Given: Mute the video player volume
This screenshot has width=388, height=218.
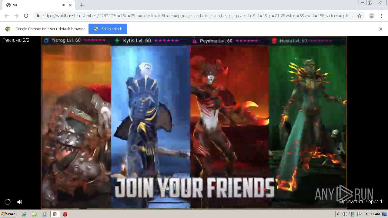Looking at the screenshot, I should (x=20, y=202).
